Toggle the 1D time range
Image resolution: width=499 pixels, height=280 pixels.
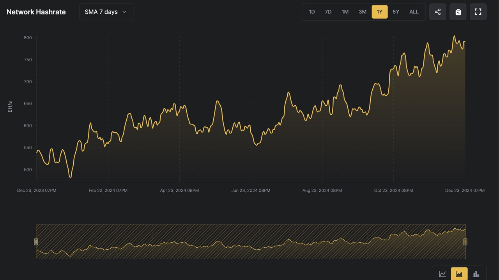[311, 12]
